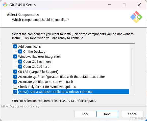Select the 'Additional icons' label text
This screenshot has width=147, height=121.
click(30, 46)
